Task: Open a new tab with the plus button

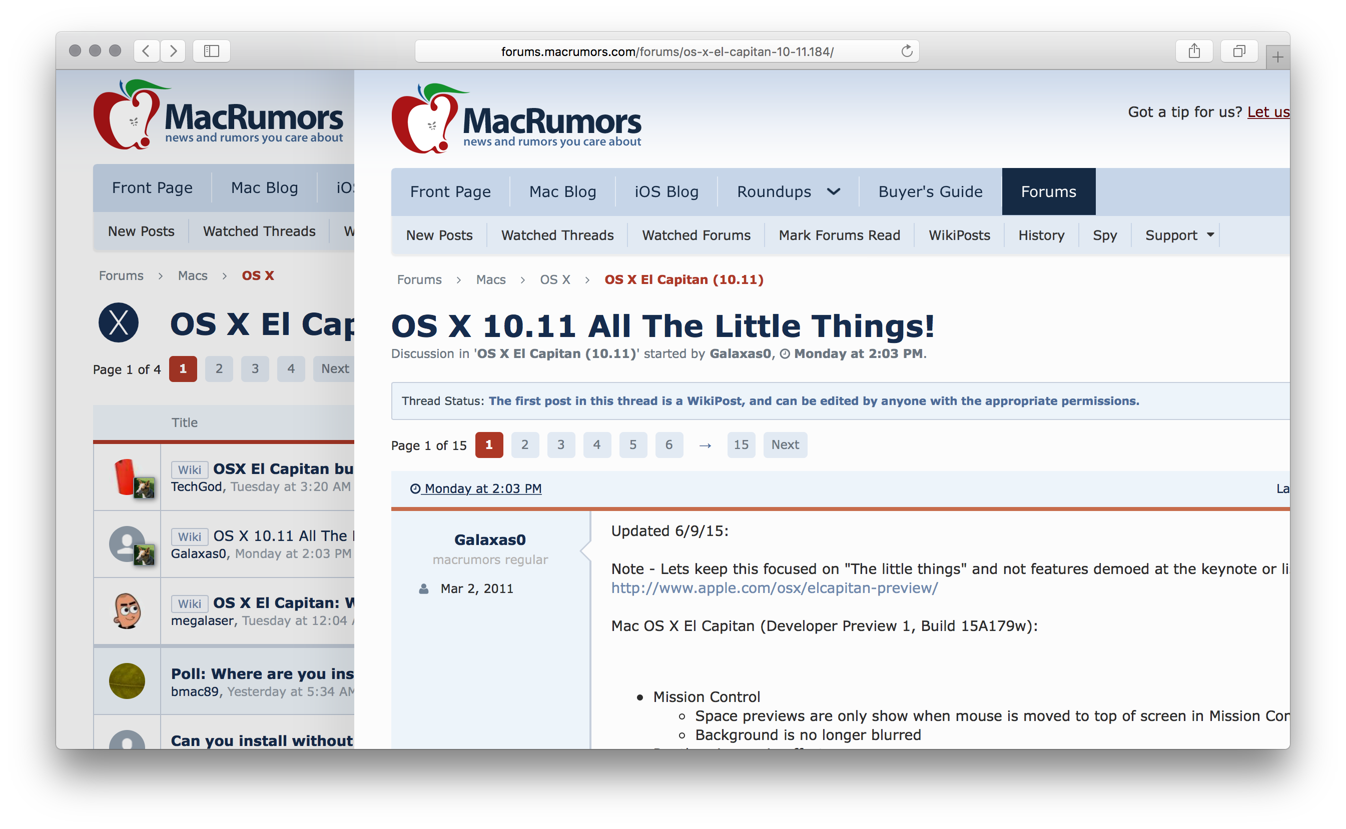Action: click(1278, 57)
